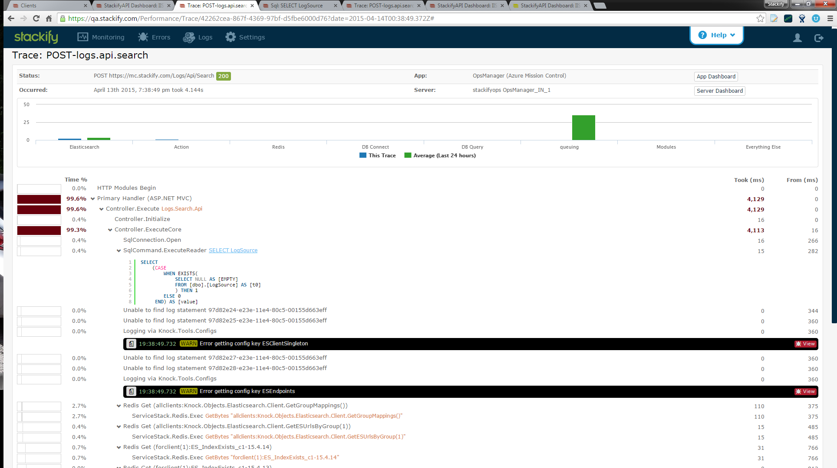The width and height of the screenshot is (837, 468).
Task: Click Average Last 24 hours green swatch
Action: tap(408, 155)
